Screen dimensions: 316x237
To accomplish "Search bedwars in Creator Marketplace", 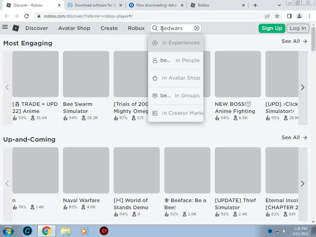I will (176, 113).
